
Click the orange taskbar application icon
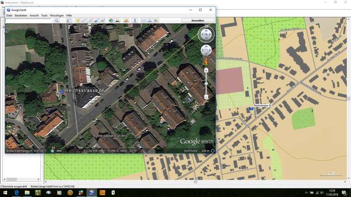[x=102, y=192]
